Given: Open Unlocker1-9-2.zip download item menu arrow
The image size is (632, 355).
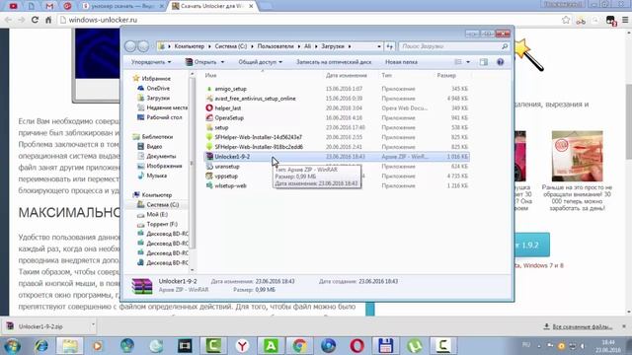Looking at the screenshot, I should (x=93, y=324).
